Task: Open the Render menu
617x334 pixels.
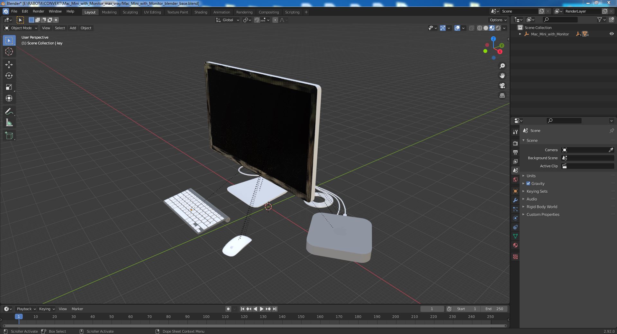Action: tap(38, 11)
